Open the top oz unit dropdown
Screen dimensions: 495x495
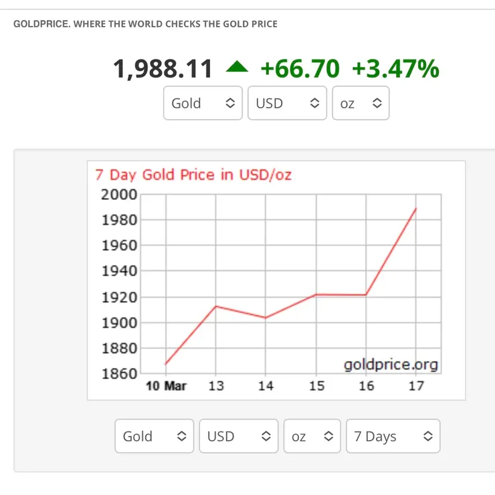[361, 104]
